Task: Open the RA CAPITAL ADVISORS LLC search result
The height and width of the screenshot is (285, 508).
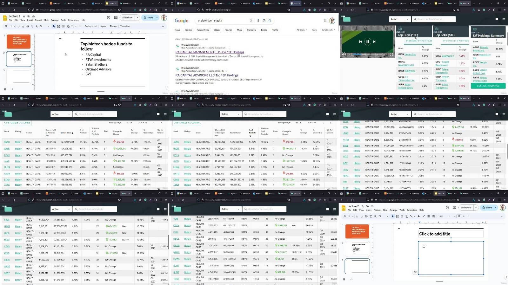Action: (x=207, y=75)
